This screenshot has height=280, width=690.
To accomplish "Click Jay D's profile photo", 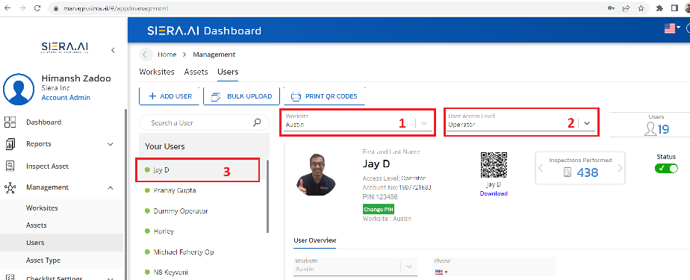I will 317,175.
